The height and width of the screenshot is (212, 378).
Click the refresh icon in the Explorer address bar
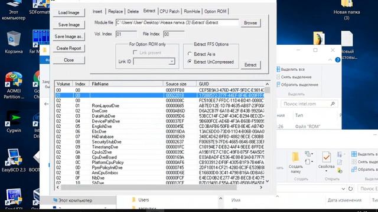(350, 188)
